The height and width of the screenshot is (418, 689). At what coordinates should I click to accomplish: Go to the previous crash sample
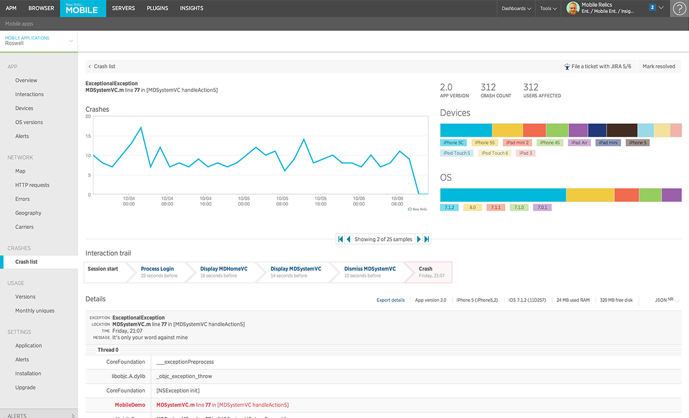[349, 239]
